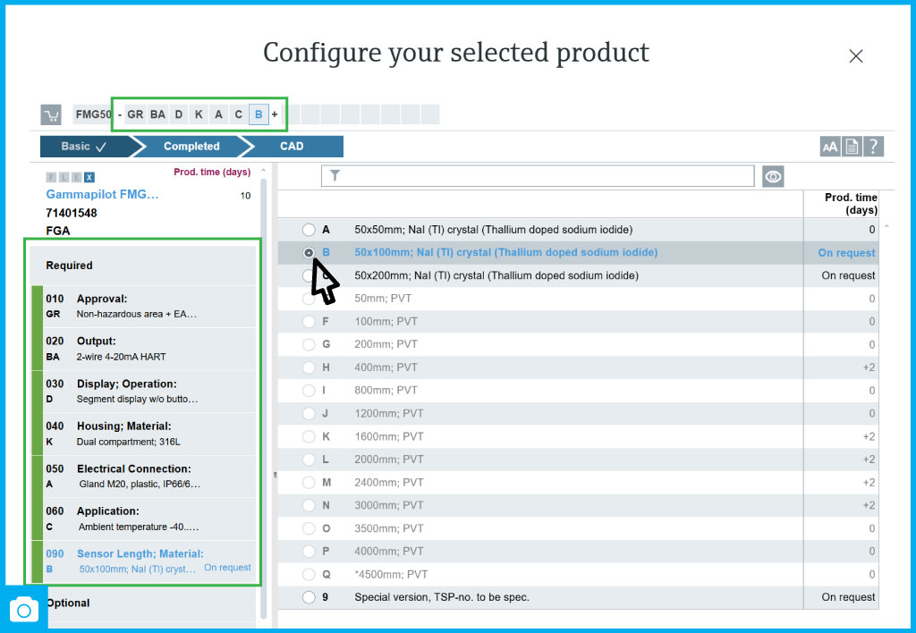Select option A 50x50mm NaI crystal

[310, 230]
